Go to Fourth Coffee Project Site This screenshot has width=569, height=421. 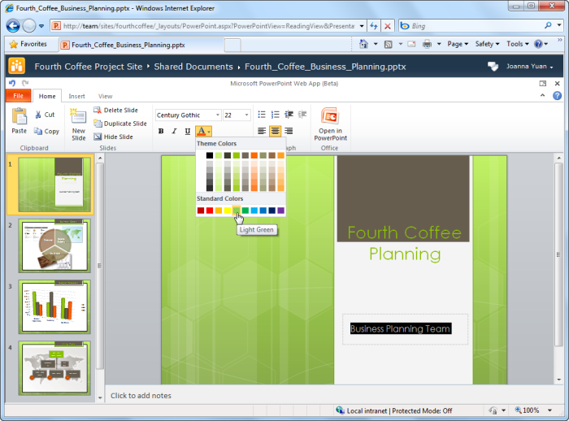(88, 67)
